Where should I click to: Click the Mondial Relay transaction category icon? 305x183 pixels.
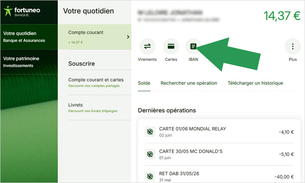[x=150, y=132]
